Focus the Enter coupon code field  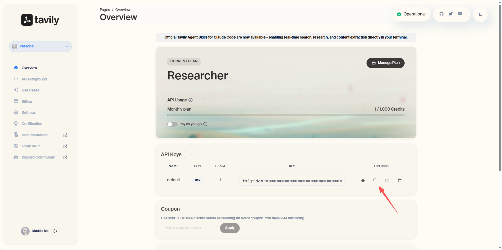coord(189,228)
